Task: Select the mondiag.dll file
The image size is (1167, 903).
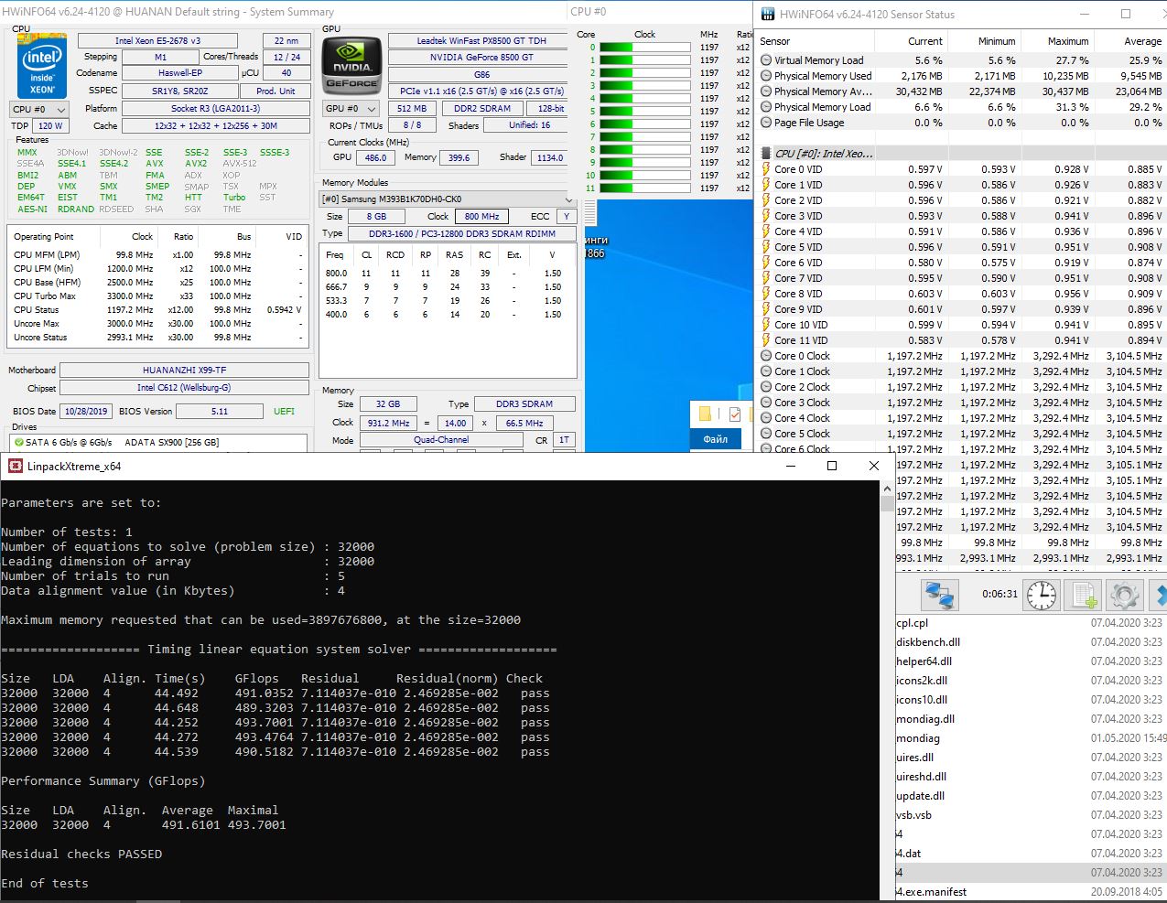Action: pos(925,719)
